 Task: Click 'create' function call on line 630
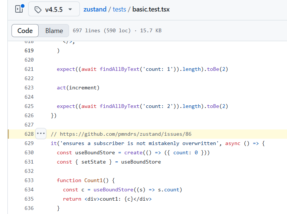[133, 153]
